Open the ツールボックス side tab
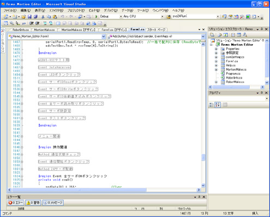Image resolution: width=270 pixels, height=217 pixels. coord(3,41)
